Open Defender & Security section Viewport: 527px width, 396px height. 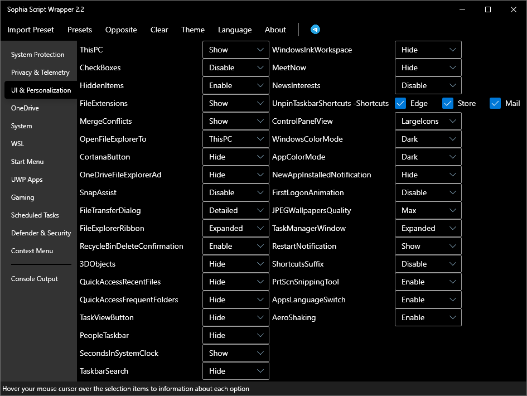point(40,233)
